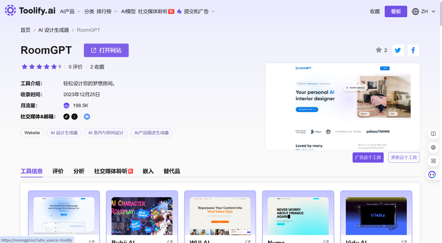The width and height of the screenshot is (442, 243).
Task: Expand the 排行榜 dropdown menu
Action: click(x=107, y=11)
